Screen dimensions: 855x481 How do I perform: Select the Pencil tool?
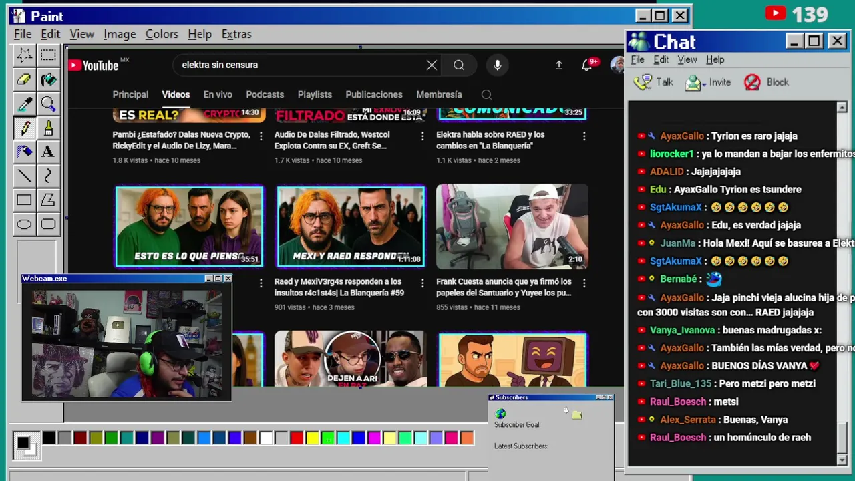click(x=24, y=128)
